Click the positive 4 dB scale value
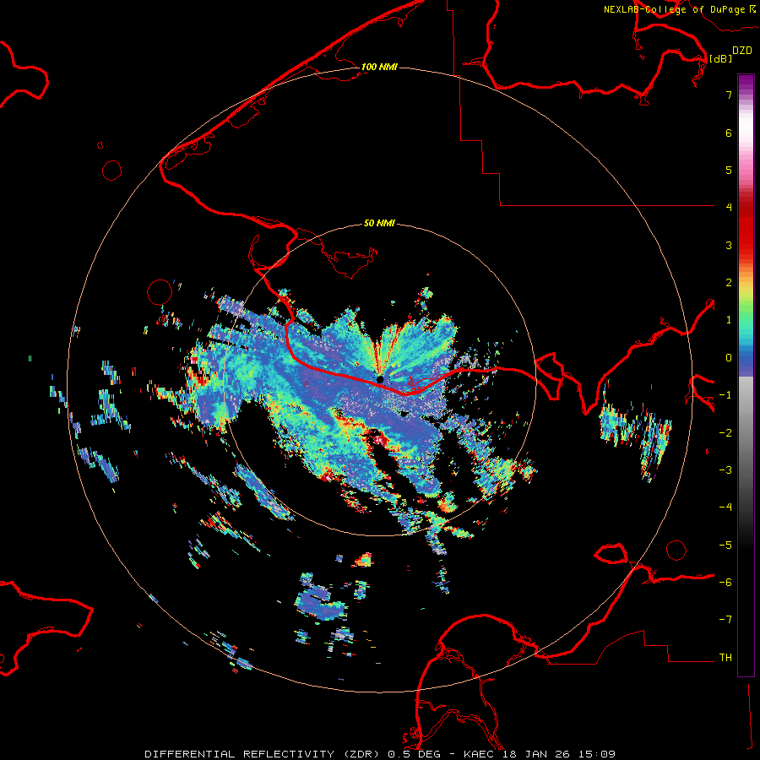This screenshot has width=760, height=760. point(729,208)
